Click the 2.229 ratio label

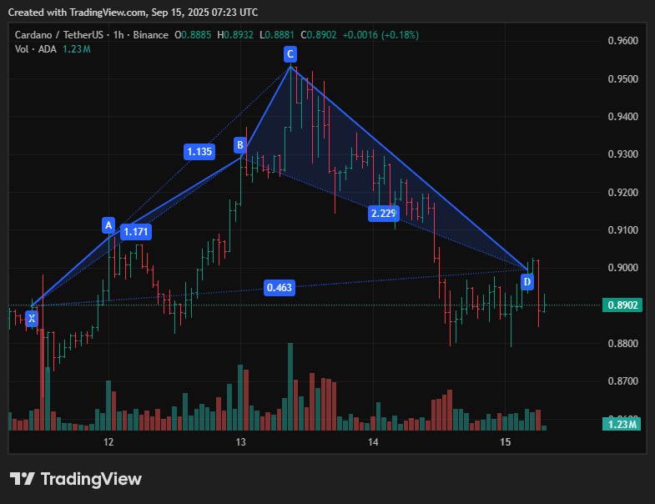(x=384, y=214)
